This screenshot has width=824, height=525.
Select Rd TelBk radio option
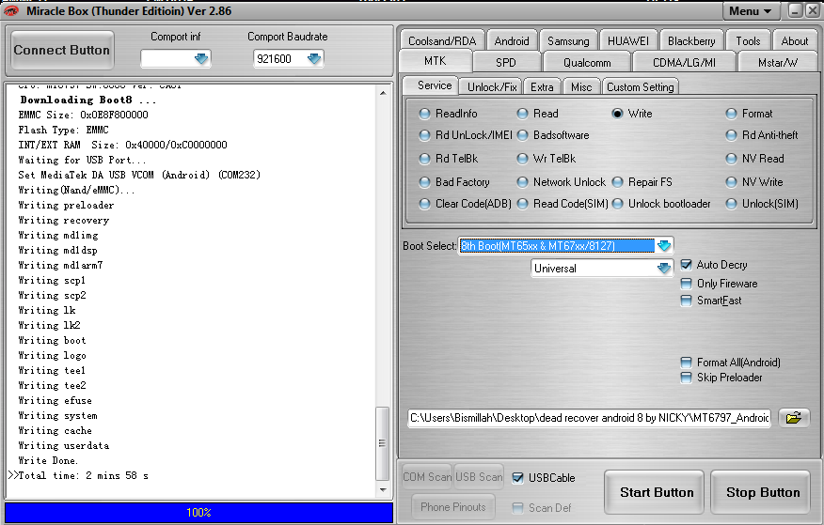click(424, 159)
